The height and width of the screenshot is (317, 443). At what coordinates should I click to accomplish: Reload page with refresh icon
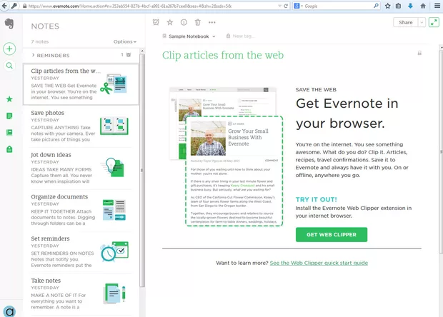pos(286,6)
